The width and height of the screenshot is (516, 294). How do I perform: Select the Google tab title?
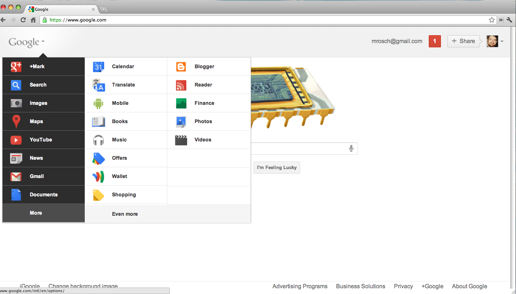[42, 9]
